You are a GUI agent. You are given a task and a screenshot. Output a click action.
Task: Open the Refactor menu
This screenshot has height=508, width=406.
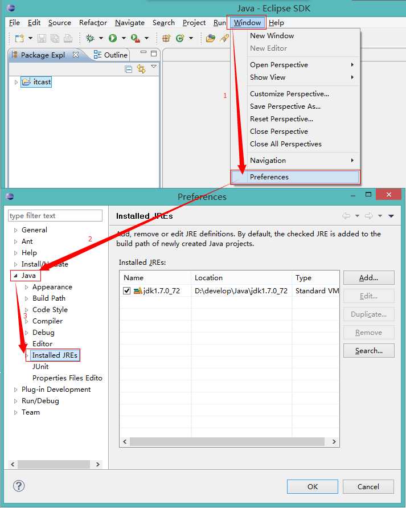coord(93,23)
